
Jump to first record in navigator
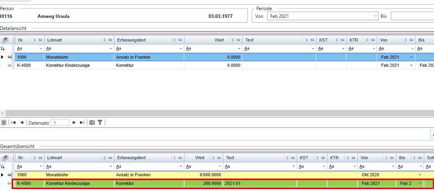(13, 123)
